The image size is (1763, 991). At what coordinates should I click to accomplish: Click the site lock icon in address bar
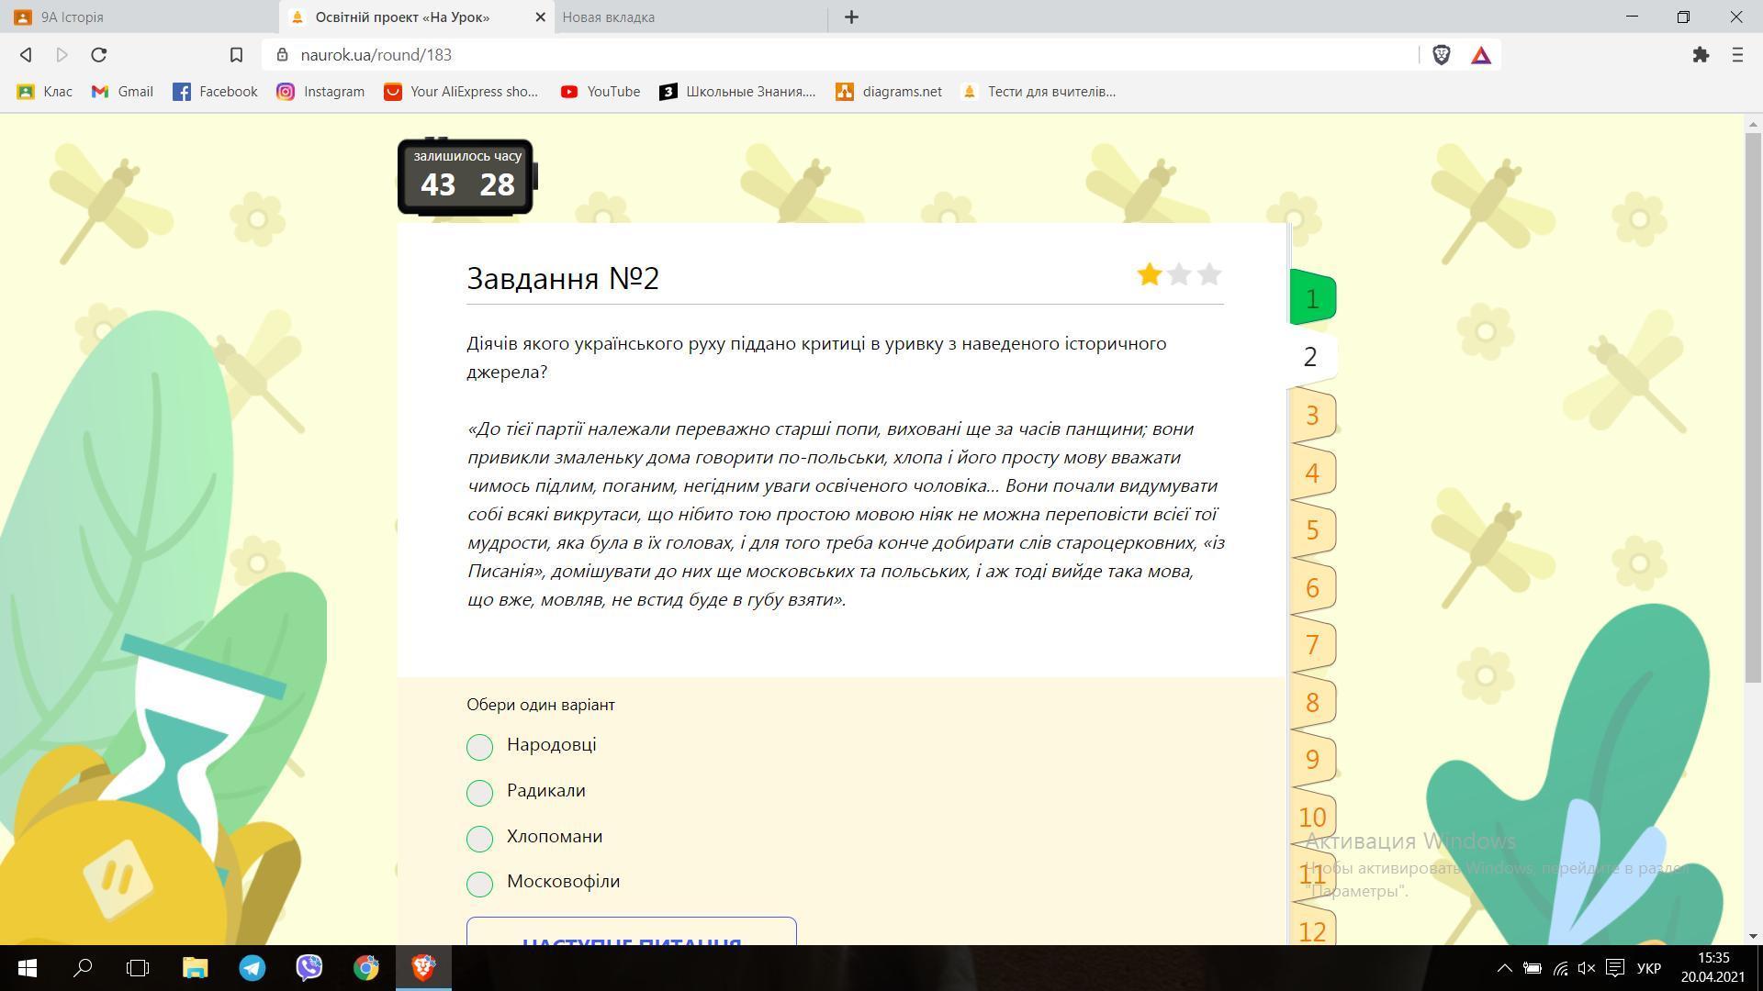283,55
